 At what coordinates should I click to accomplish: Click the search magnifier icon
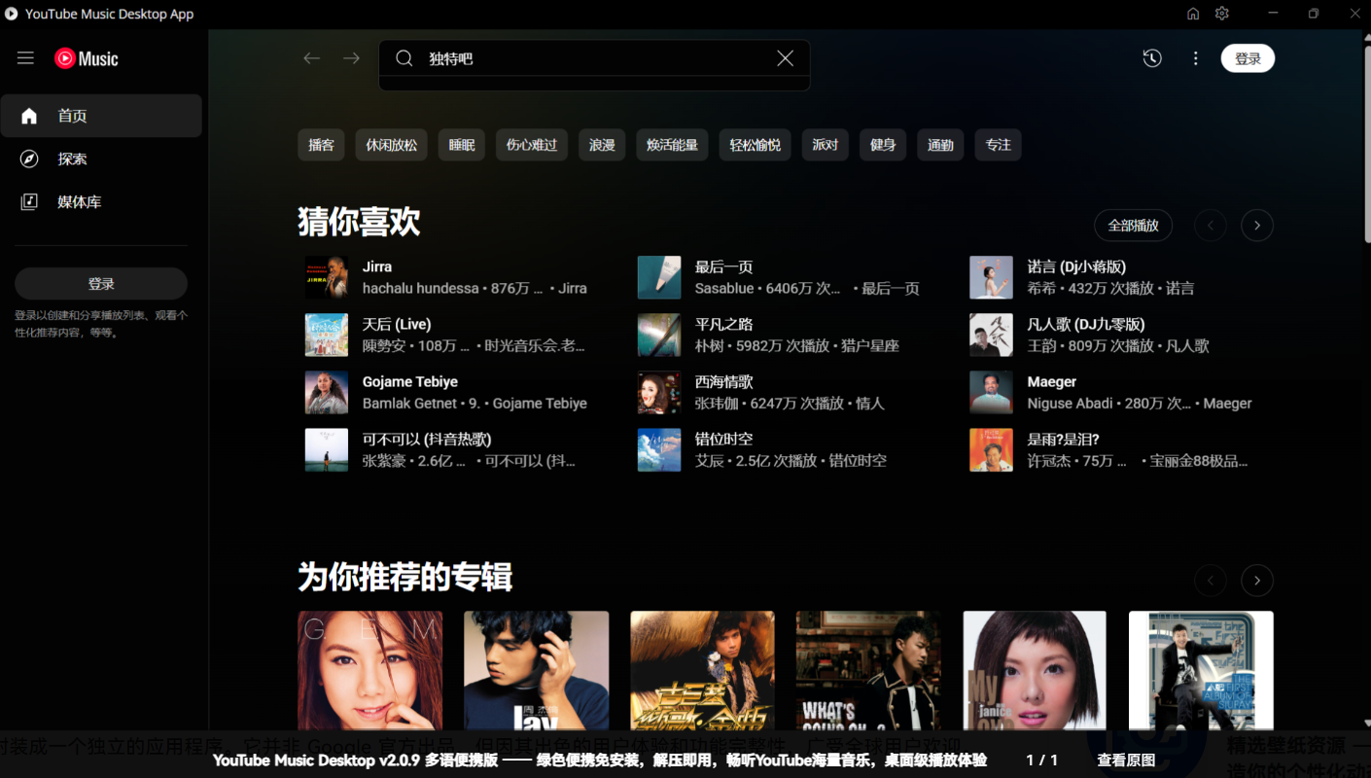[404, 58]
